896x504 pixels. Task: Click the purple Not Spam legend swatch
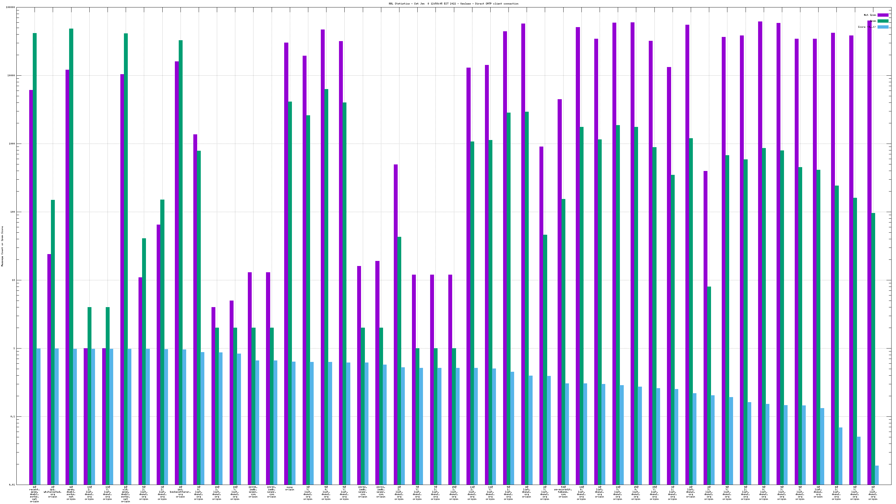point(883,15)
